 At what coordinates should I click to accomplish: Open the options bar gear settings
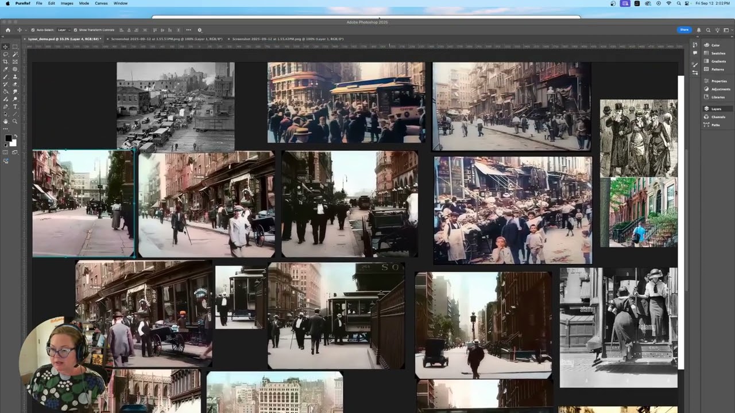coord(200,30)
